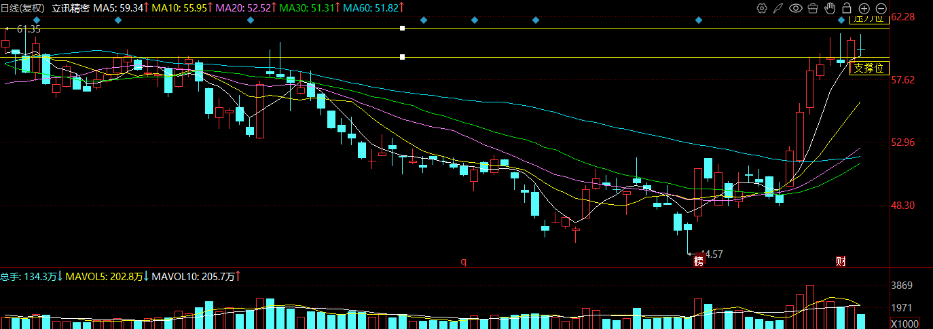This screenshot has width=933, height=329.
Task: Click the stock name 立讯精密
Action: coord(71,7)
